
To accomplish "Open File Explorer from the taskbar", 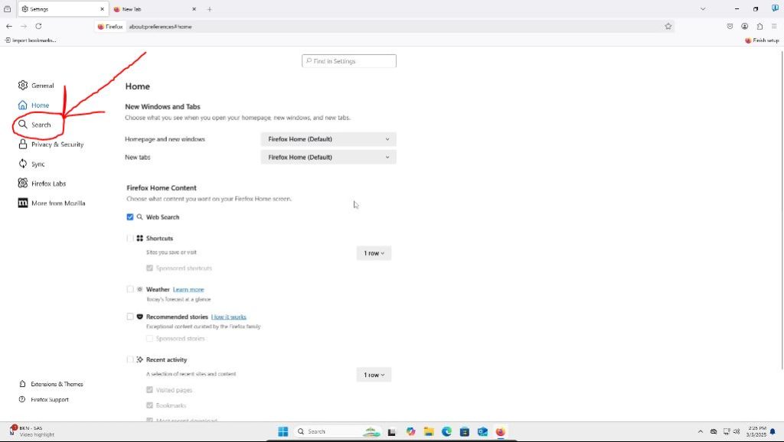I will point(429,431).
